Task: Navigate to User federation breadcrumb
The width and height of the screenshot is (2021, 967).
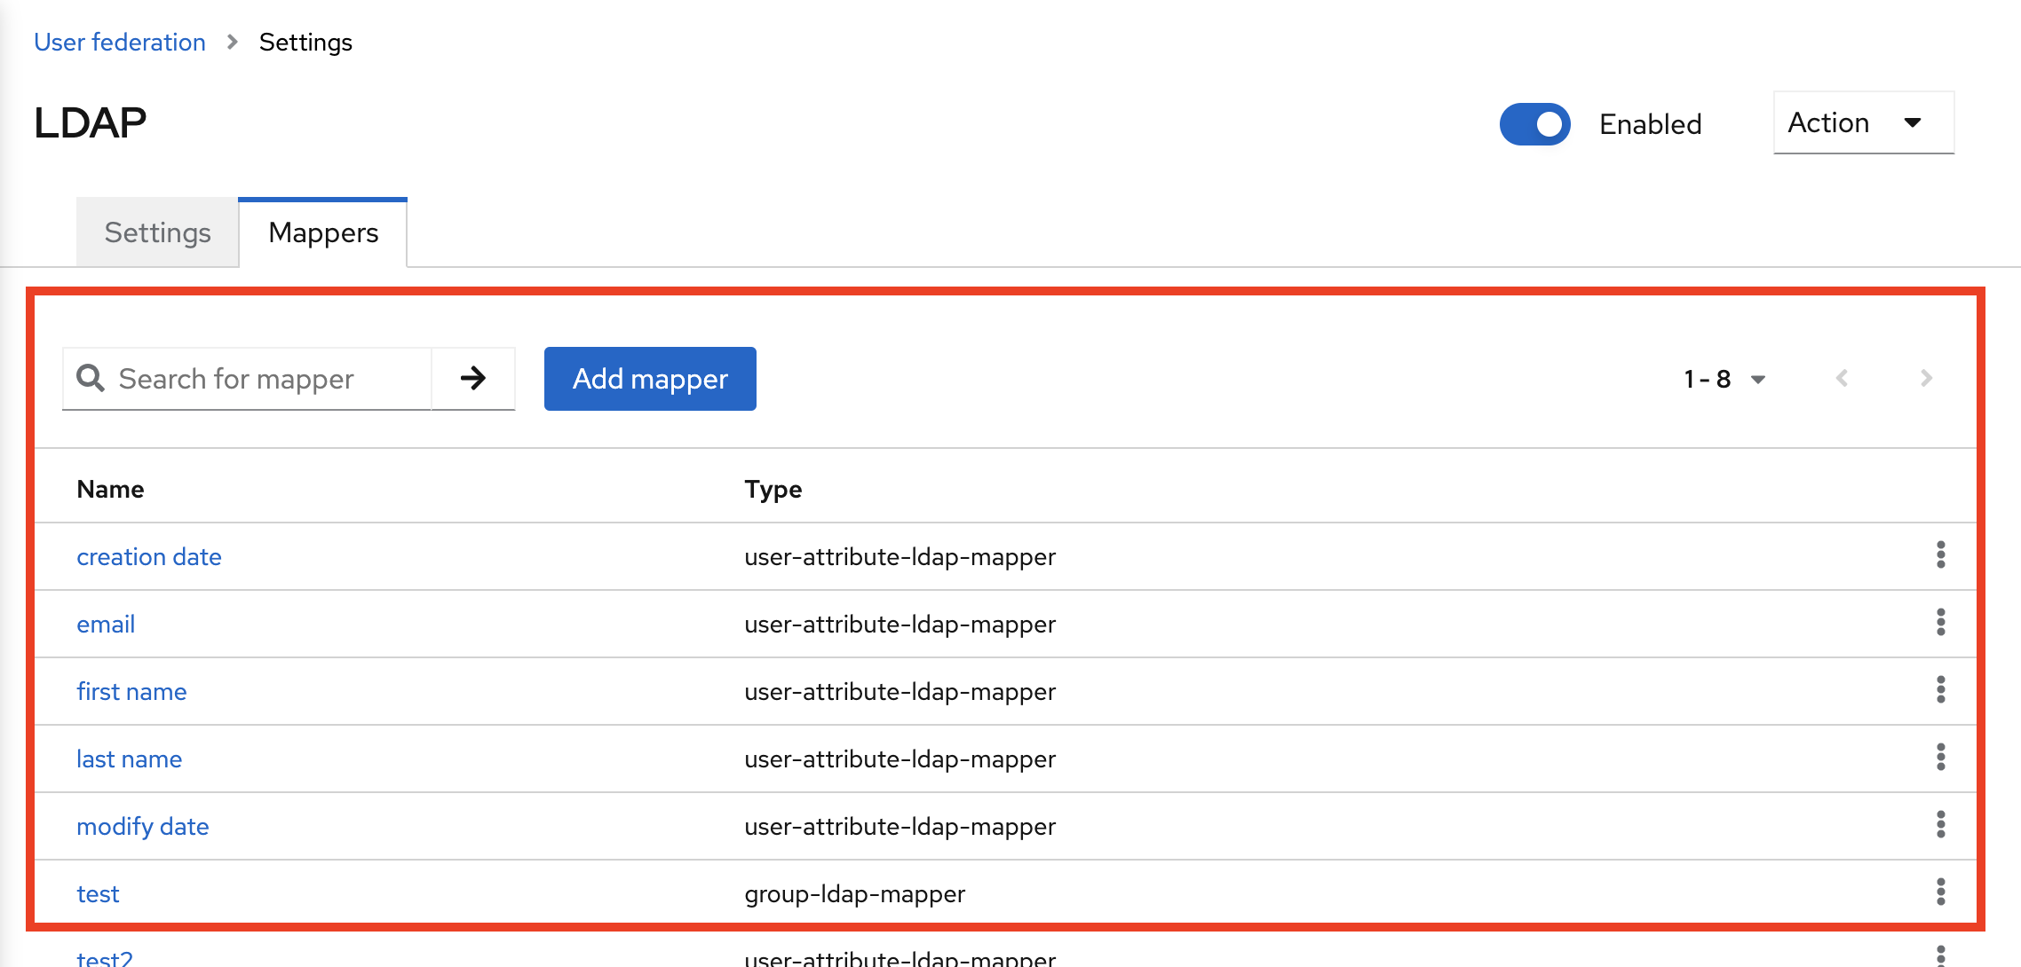Action: tap(119, 42)
